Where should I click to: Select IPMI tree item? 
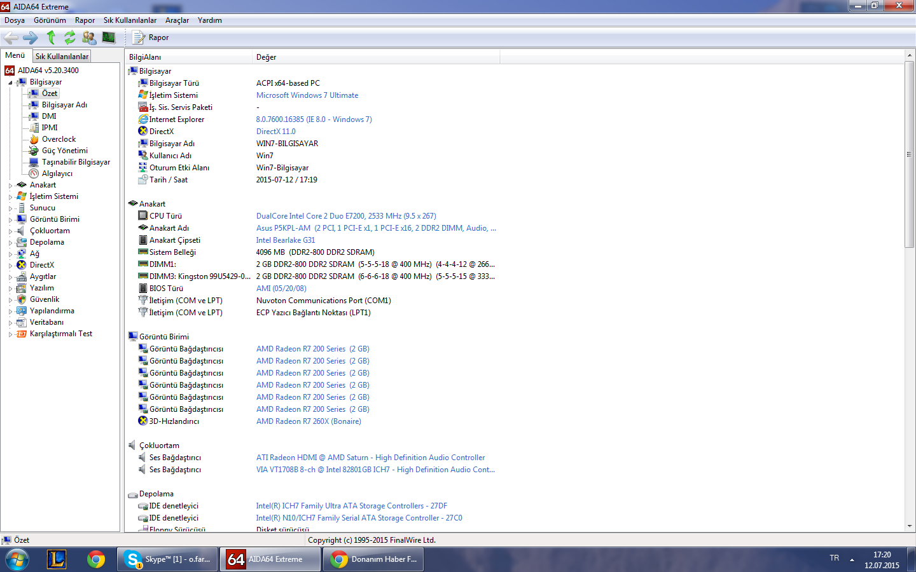pos(50,128)
